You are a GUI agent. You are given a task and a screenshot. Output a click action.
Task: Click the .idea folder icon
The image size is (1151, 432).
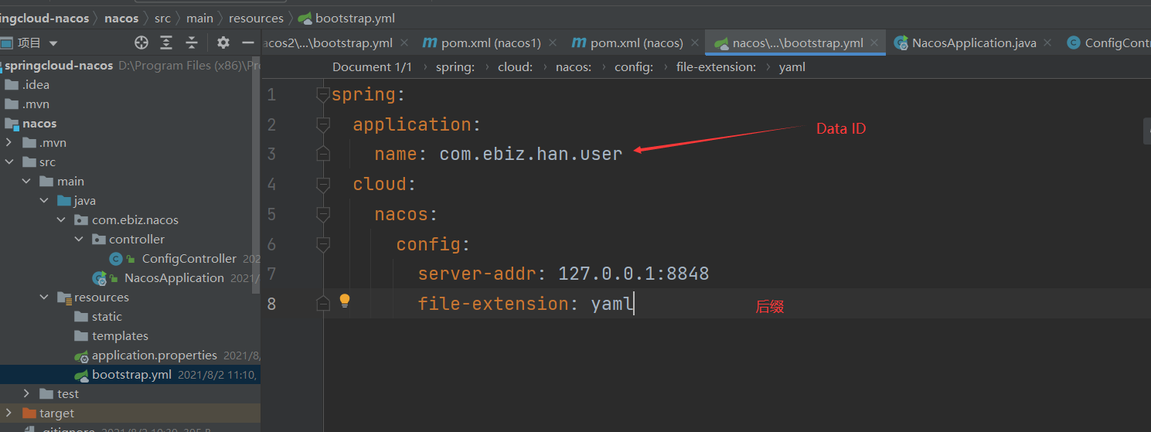coord(12,85)
